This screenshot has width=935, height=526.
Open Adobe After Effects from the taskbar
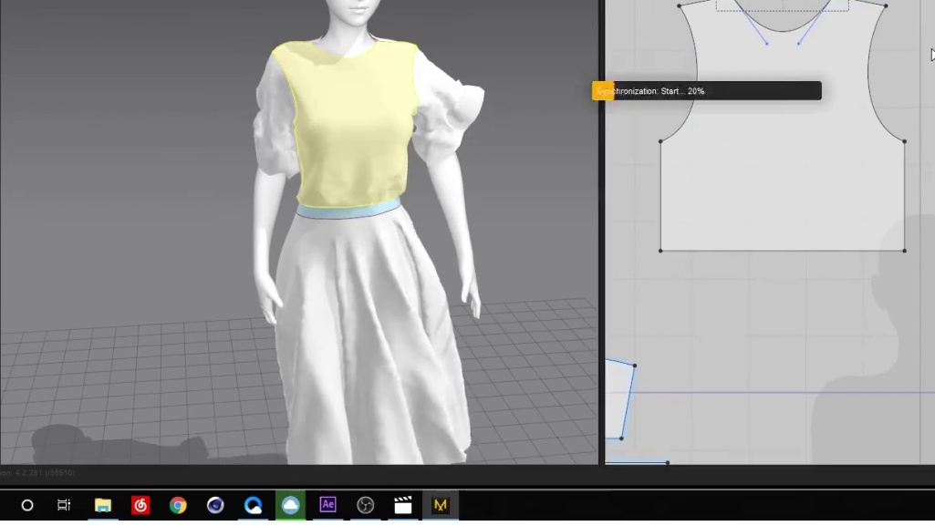click(x=328, y=504)
